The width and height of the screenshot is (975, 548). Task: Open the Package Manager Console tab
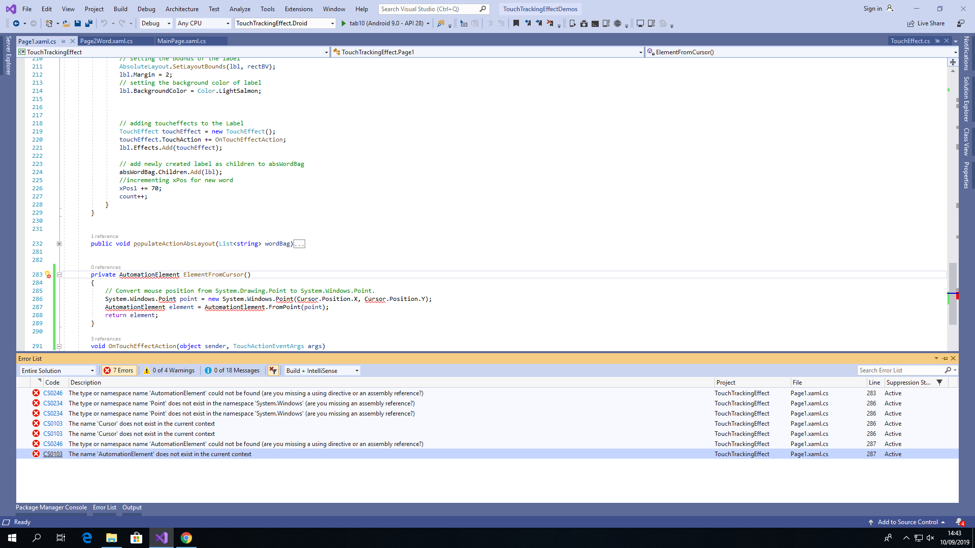coord(51,507)
